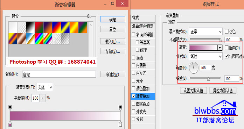Confirm with the 确定 button
This screenshot has height=129, width=244.
click(x=113, y=20)
